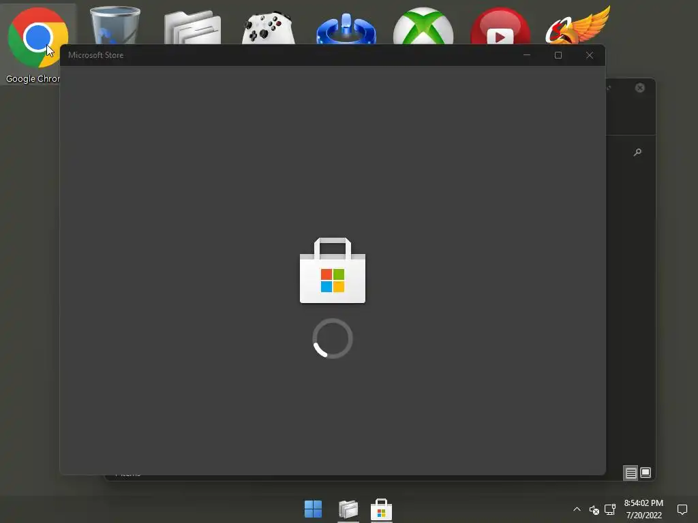Open the grey folders desktop icon
Viewport: 698px width, 523px height.
click(192, 27)
